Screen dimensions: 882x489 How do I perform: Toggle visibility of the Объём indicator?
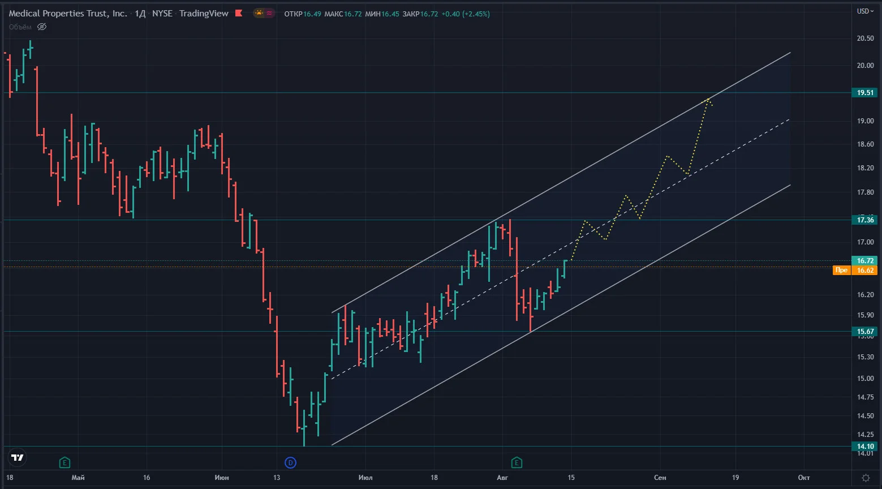[42, 27]
